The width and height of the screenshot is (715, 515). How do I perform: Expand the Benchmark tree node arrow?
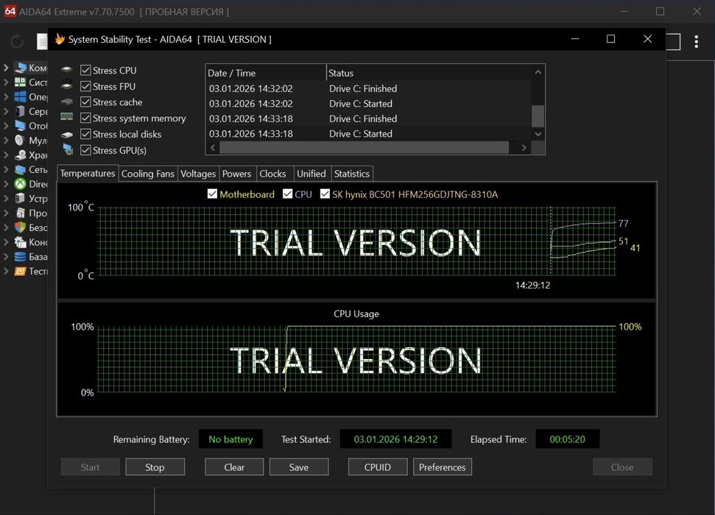coord(6,271)
